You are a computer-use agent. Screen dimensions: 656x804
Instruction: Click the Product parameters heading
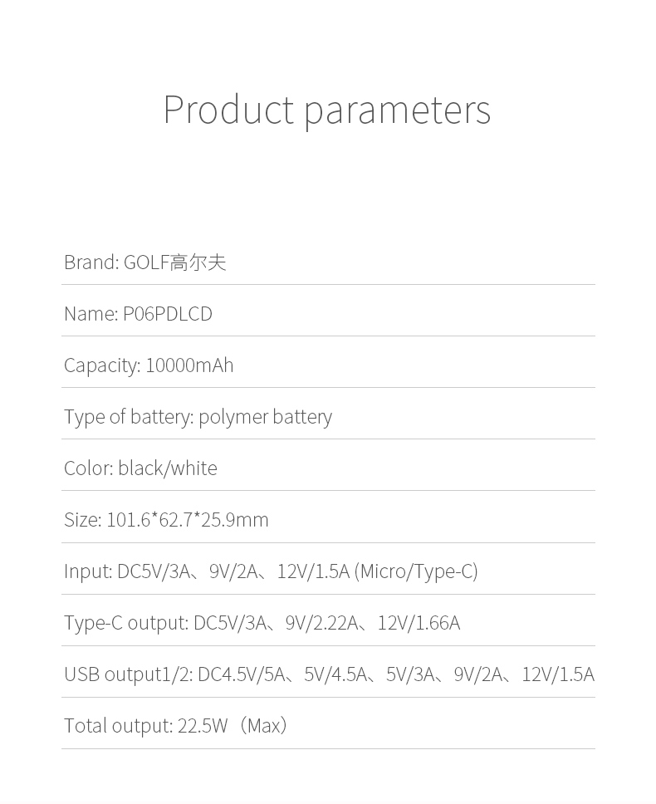tap(327, 110)
